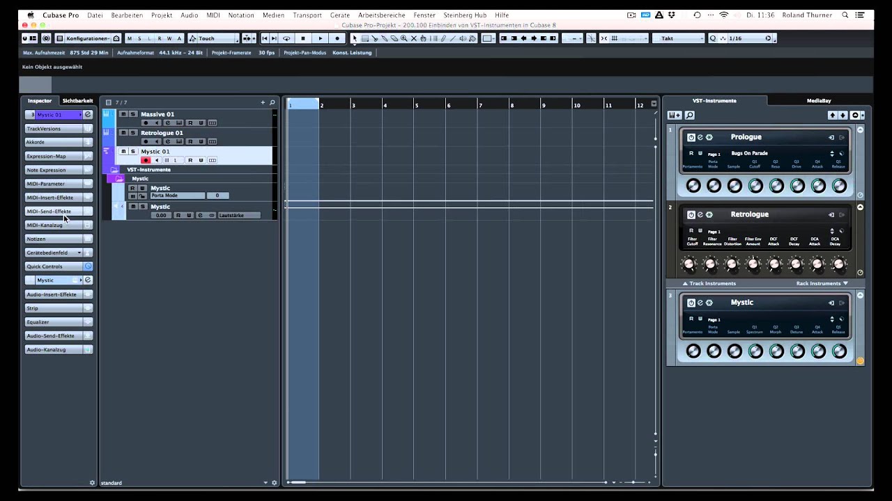Mute the Massive 01 track
Screen dimensions: 892x501
pyautogui.click(x=123, y=114)
